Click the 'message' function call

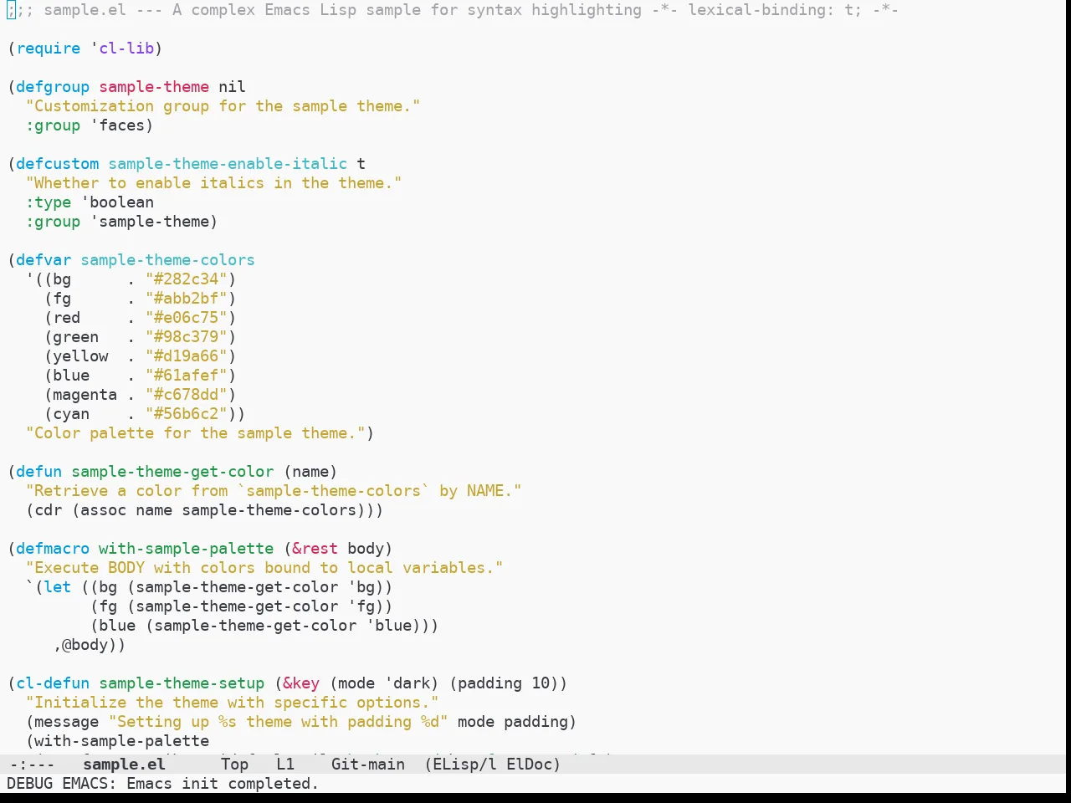[67, 722]
